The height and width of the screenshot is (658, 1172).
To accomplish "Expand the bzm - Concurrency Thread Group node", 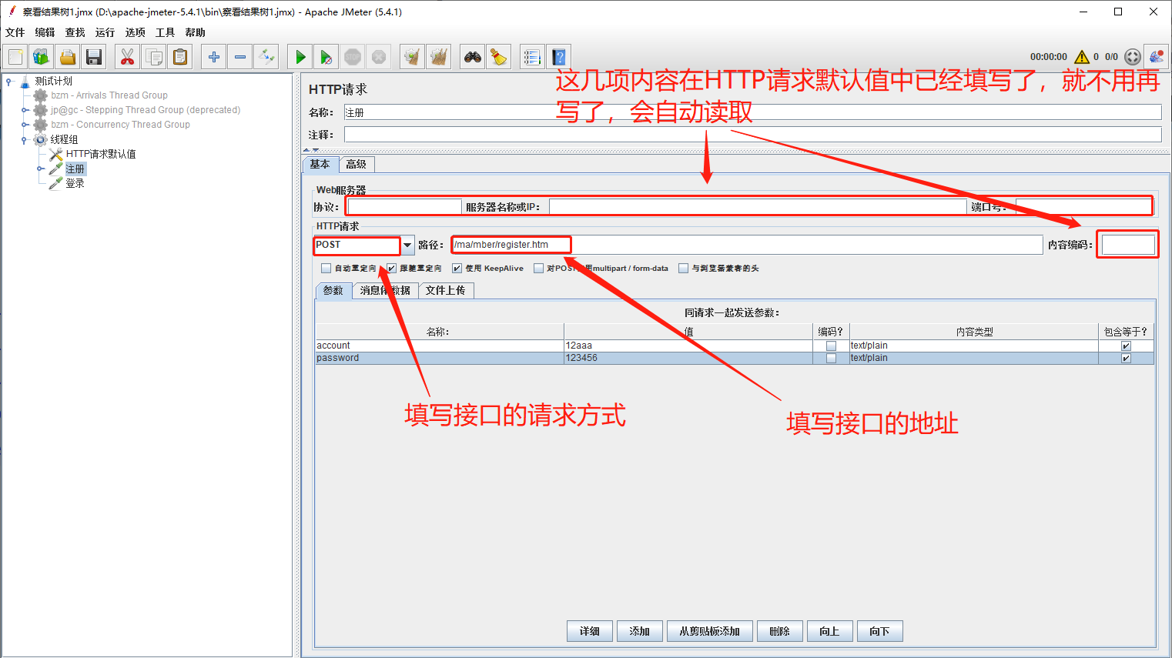I will tap(25, 125).
